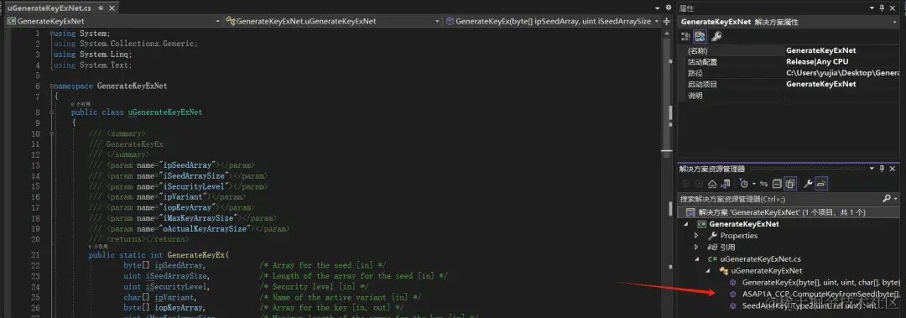Select uGenerateKeyExNet.cs in Solution Explorer
906x318 pixels.
tap(760, 259)
